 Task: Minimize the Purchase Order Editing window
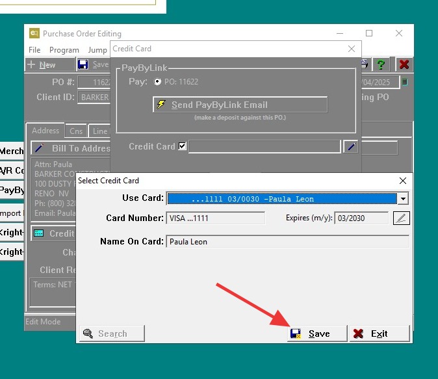click(340, 33)
